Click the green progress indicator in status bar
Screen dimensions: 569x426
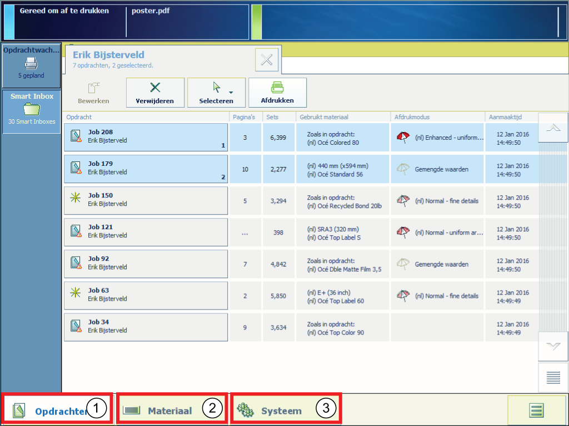[x=257, y=22]
